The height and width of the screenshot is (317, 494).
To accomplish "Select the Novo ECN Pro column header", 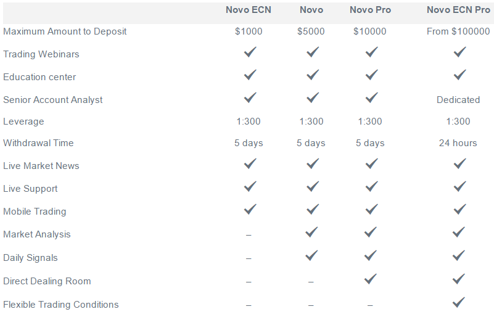I will point(458,10).
